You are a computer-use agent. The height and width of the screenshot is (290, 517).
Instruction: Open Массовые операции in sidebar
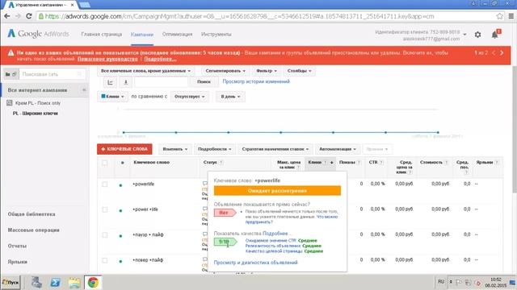point(34,230)
